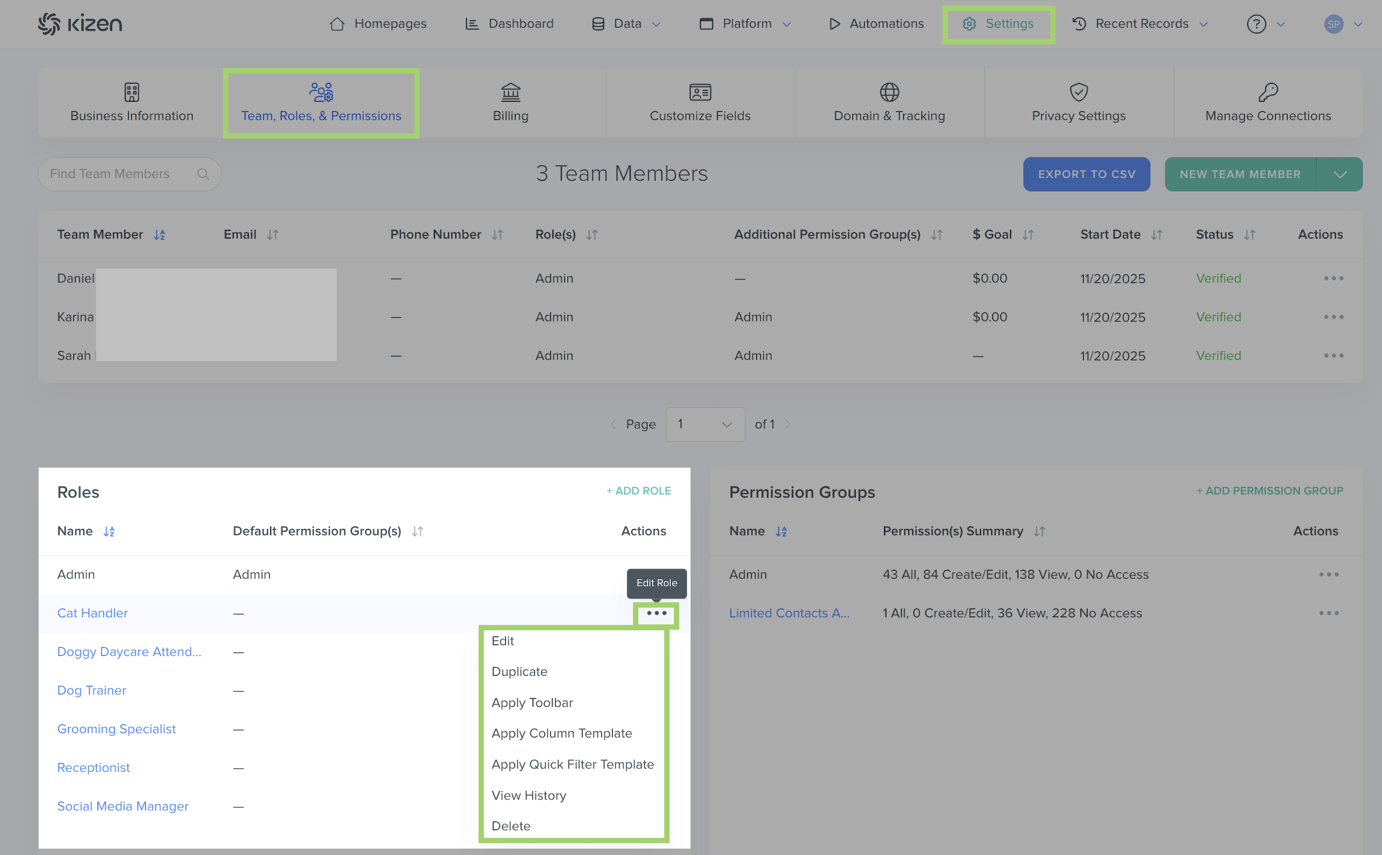Switch to the Customize Fields tab
Image resolution: width=1382 pixels, height=855 pixels.
click(x=700, y=103)
